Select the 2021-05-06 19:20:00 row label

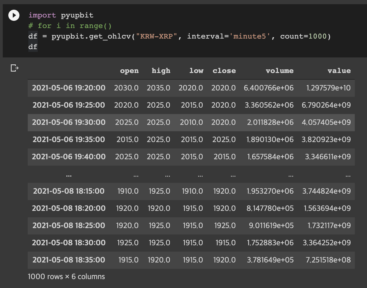coord(69,88)
